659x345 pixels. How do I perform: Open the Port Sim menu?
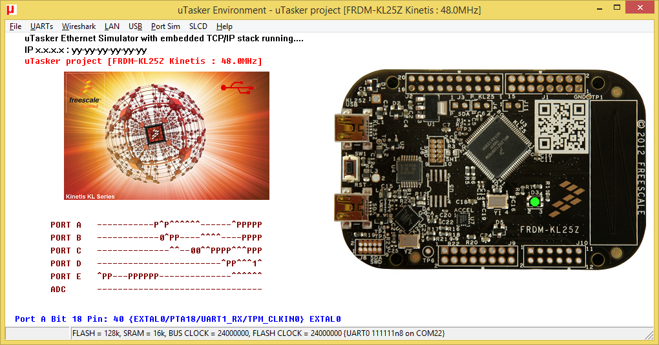pyautogui.click(x=165, y=26)
